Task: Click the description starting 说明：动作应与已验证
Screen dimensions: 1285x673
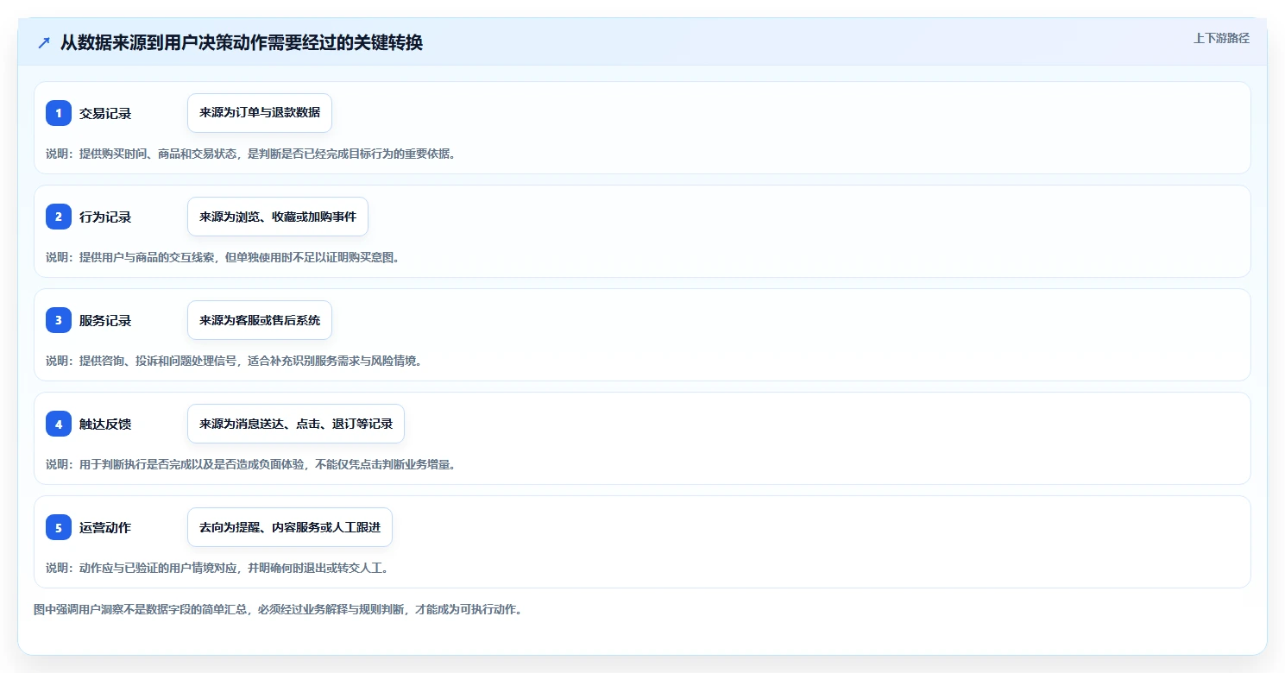Action: click(217, 568)
